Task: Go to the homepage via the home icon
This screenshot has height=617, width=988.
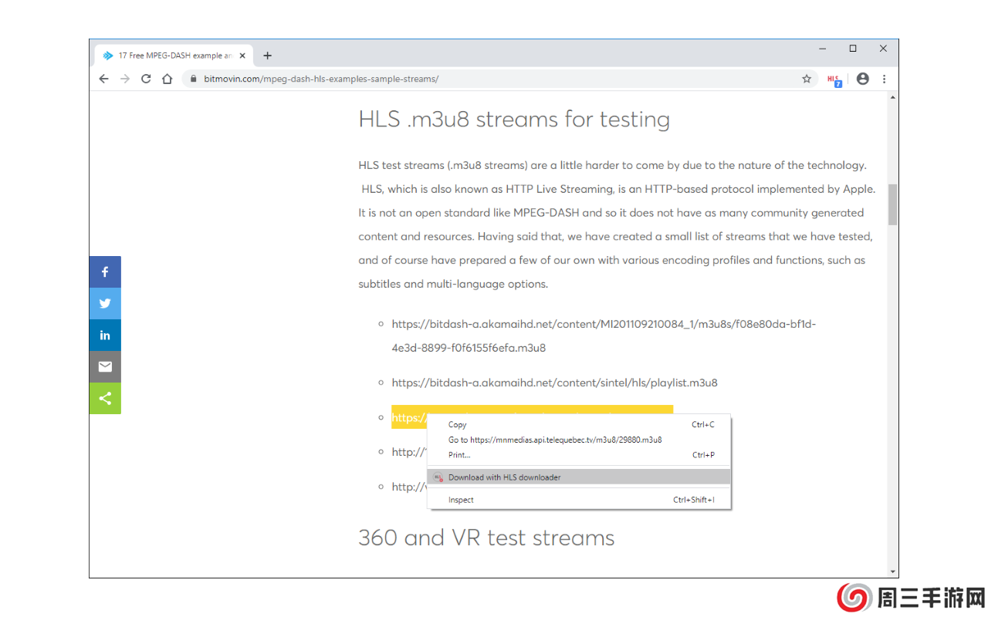Action: (167, 78)
